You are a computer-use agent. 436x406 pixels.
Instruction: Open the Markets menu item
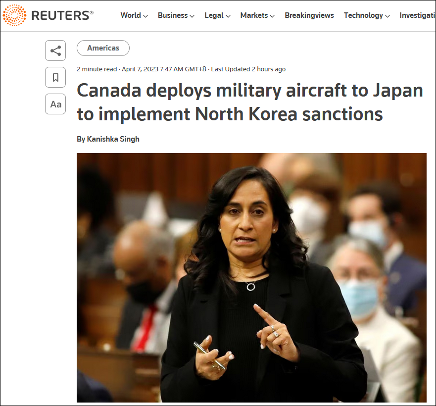(254, 15)
